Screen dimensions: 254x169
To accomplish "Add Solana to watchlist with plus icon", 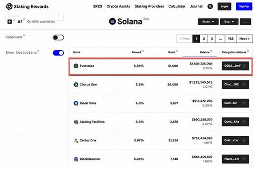I will pos(10,21).
